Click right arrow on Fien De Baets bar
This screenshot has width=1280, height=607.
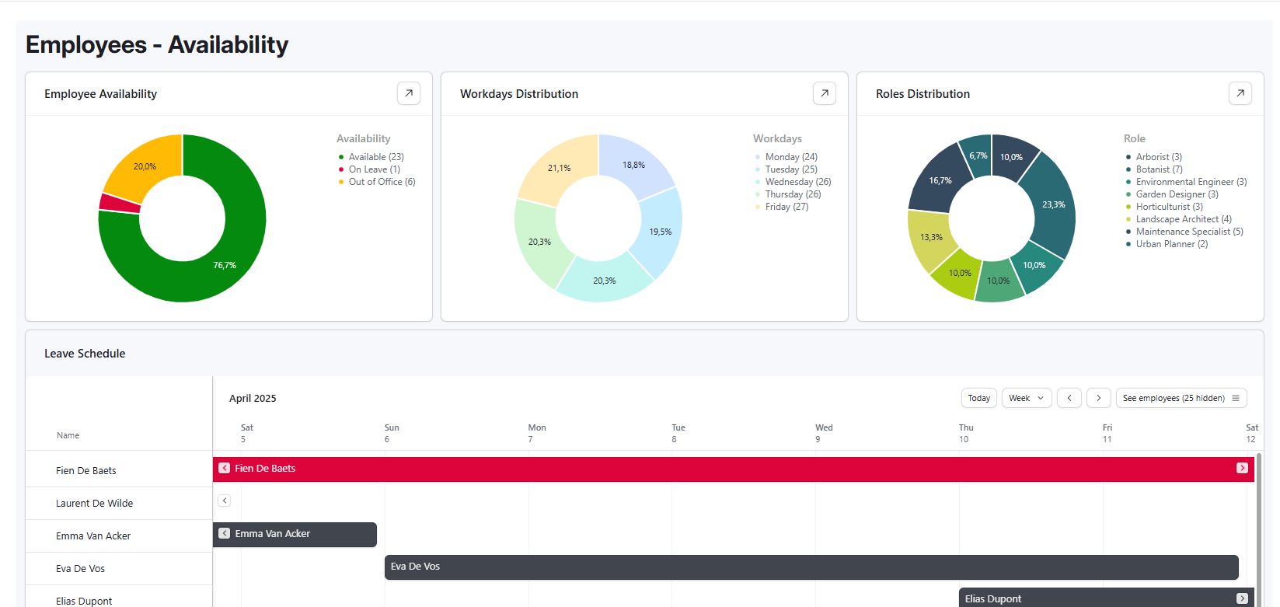click(x=1242, y=468)
